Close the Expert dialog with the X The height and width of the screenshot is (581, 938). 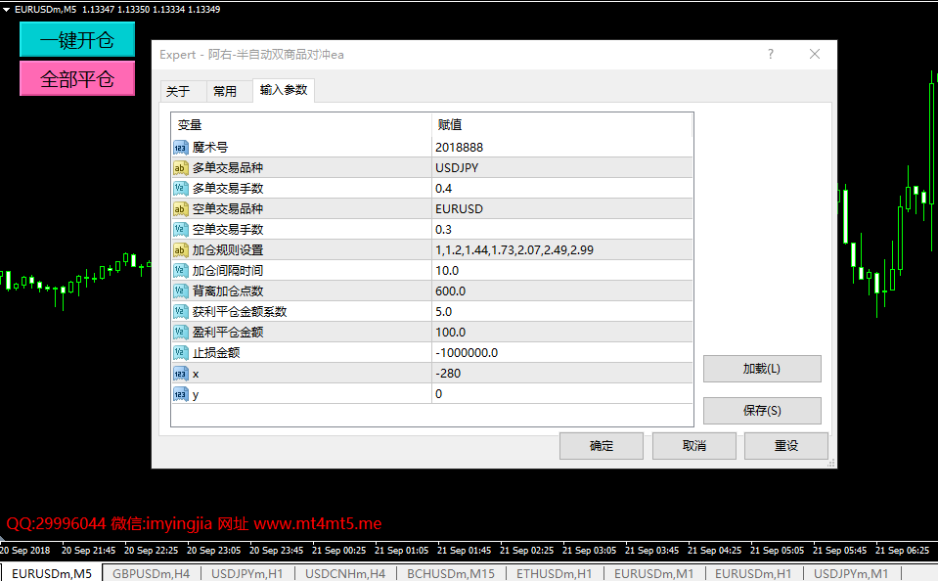click(x=814, y=55)
